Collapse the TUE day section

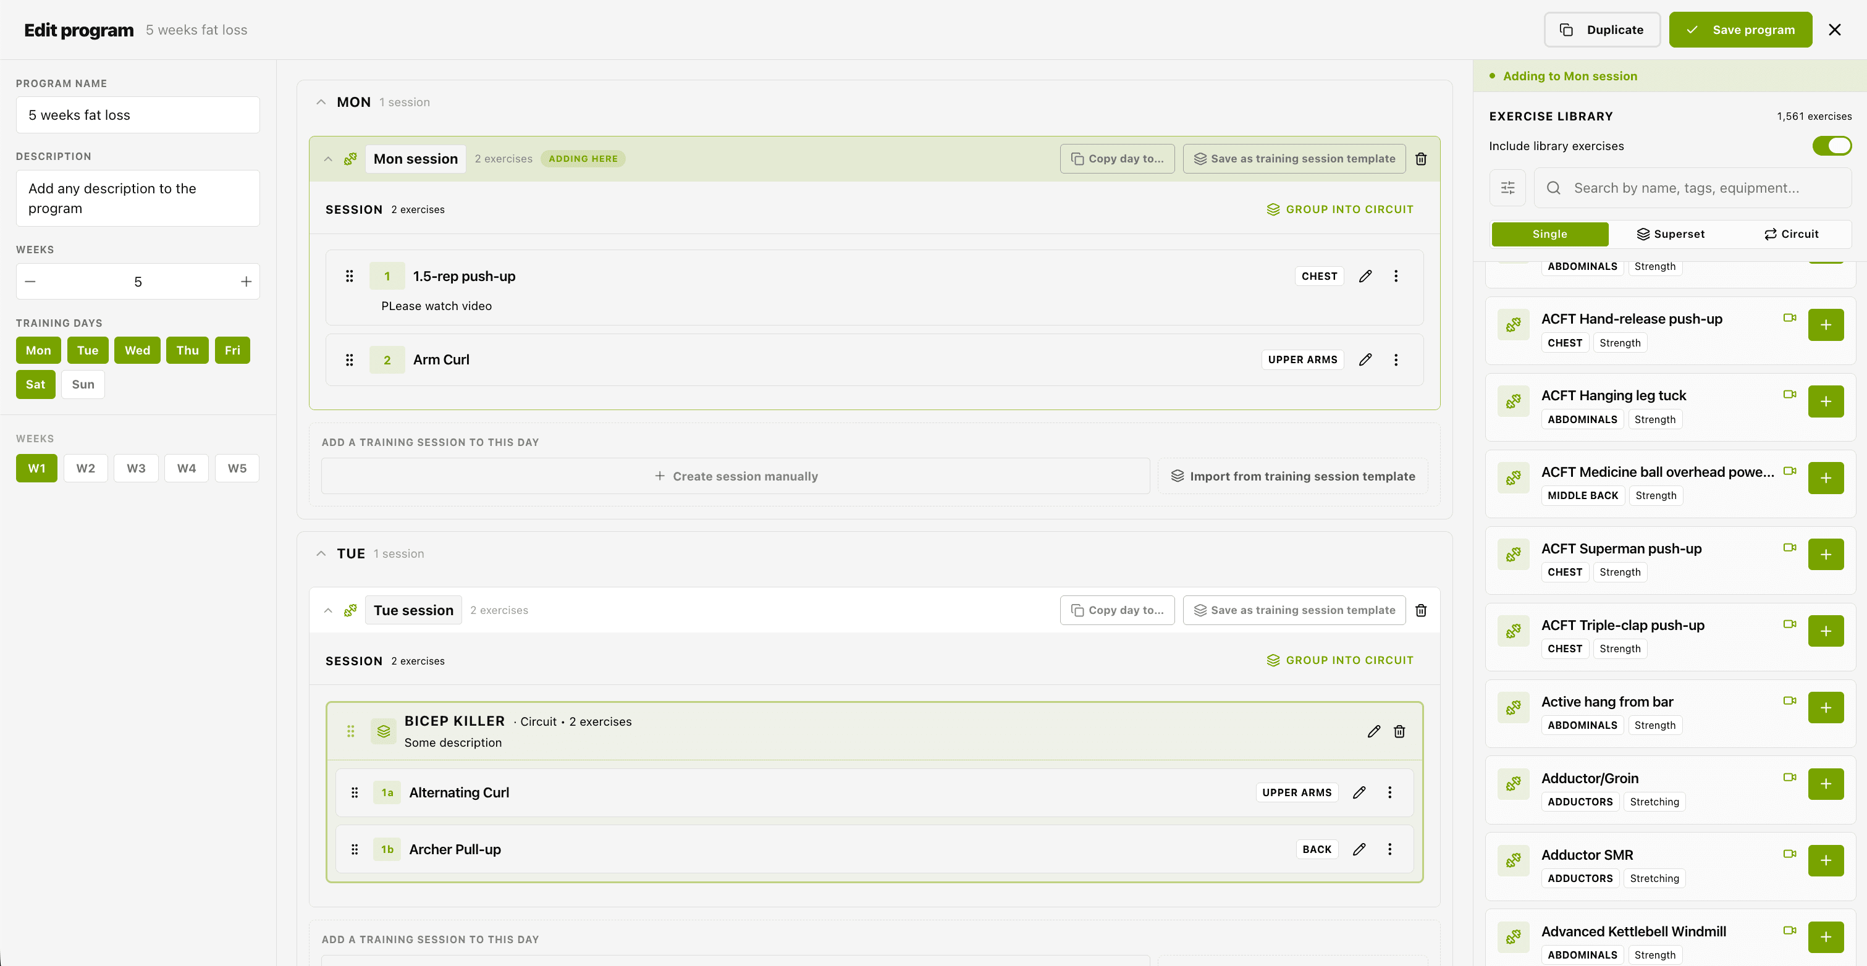(x=321, y=553)
